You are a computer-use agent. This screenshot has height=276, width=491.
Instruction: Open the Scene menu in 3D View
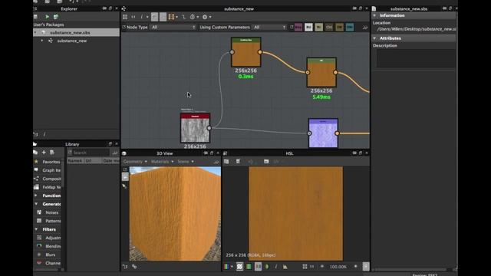coord(186,162)
